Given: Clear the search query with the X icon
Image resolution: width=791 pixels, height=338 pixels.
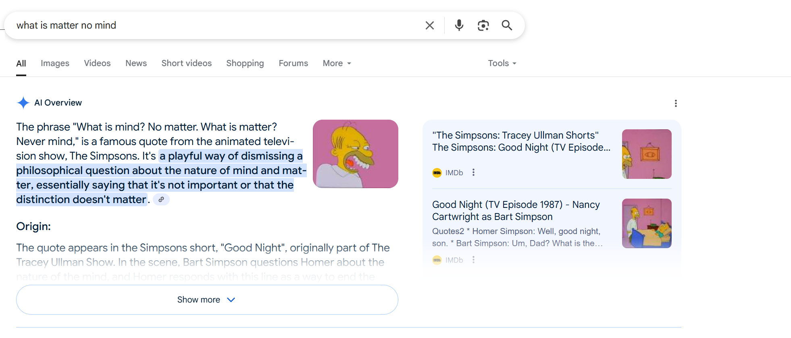Looking at the screenshot, I should tap(430, 25).
